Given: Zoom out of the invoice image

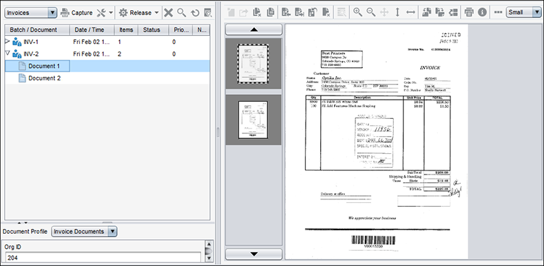Looking at the screenshot, I should click(371, 12).
